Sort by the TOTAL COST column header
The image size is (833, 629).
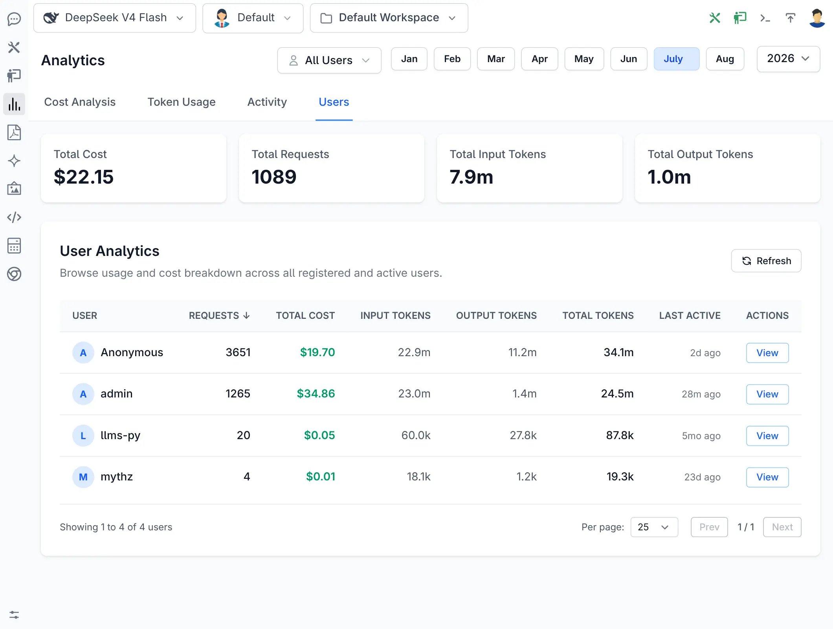click(x=305, y=316)
